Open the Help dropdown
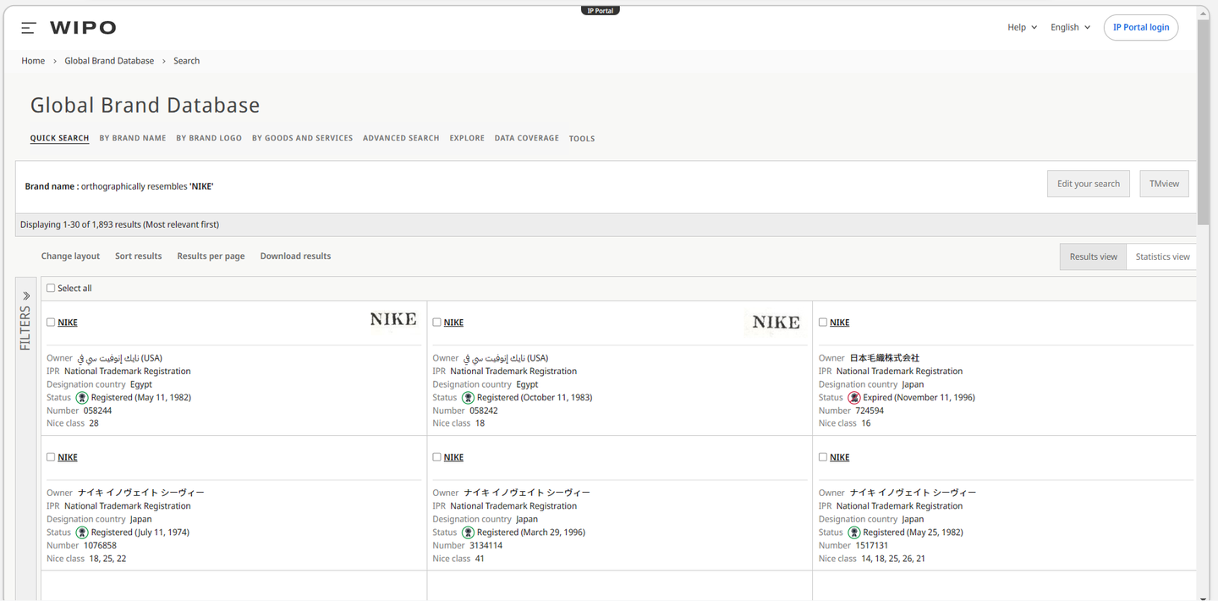 pyautogui.click(x=1022, y=27)
